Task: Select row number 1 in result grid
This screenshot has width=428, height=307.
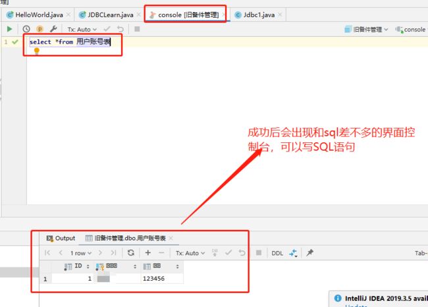Action: pos(45,279)
